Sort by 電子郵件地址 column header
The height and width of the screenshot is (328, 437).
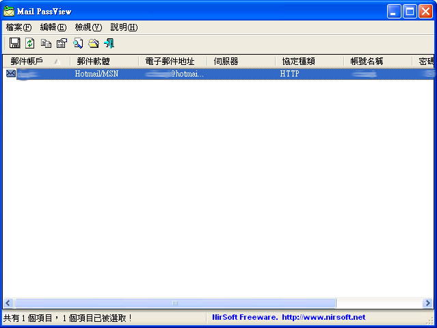click(170, 61)
